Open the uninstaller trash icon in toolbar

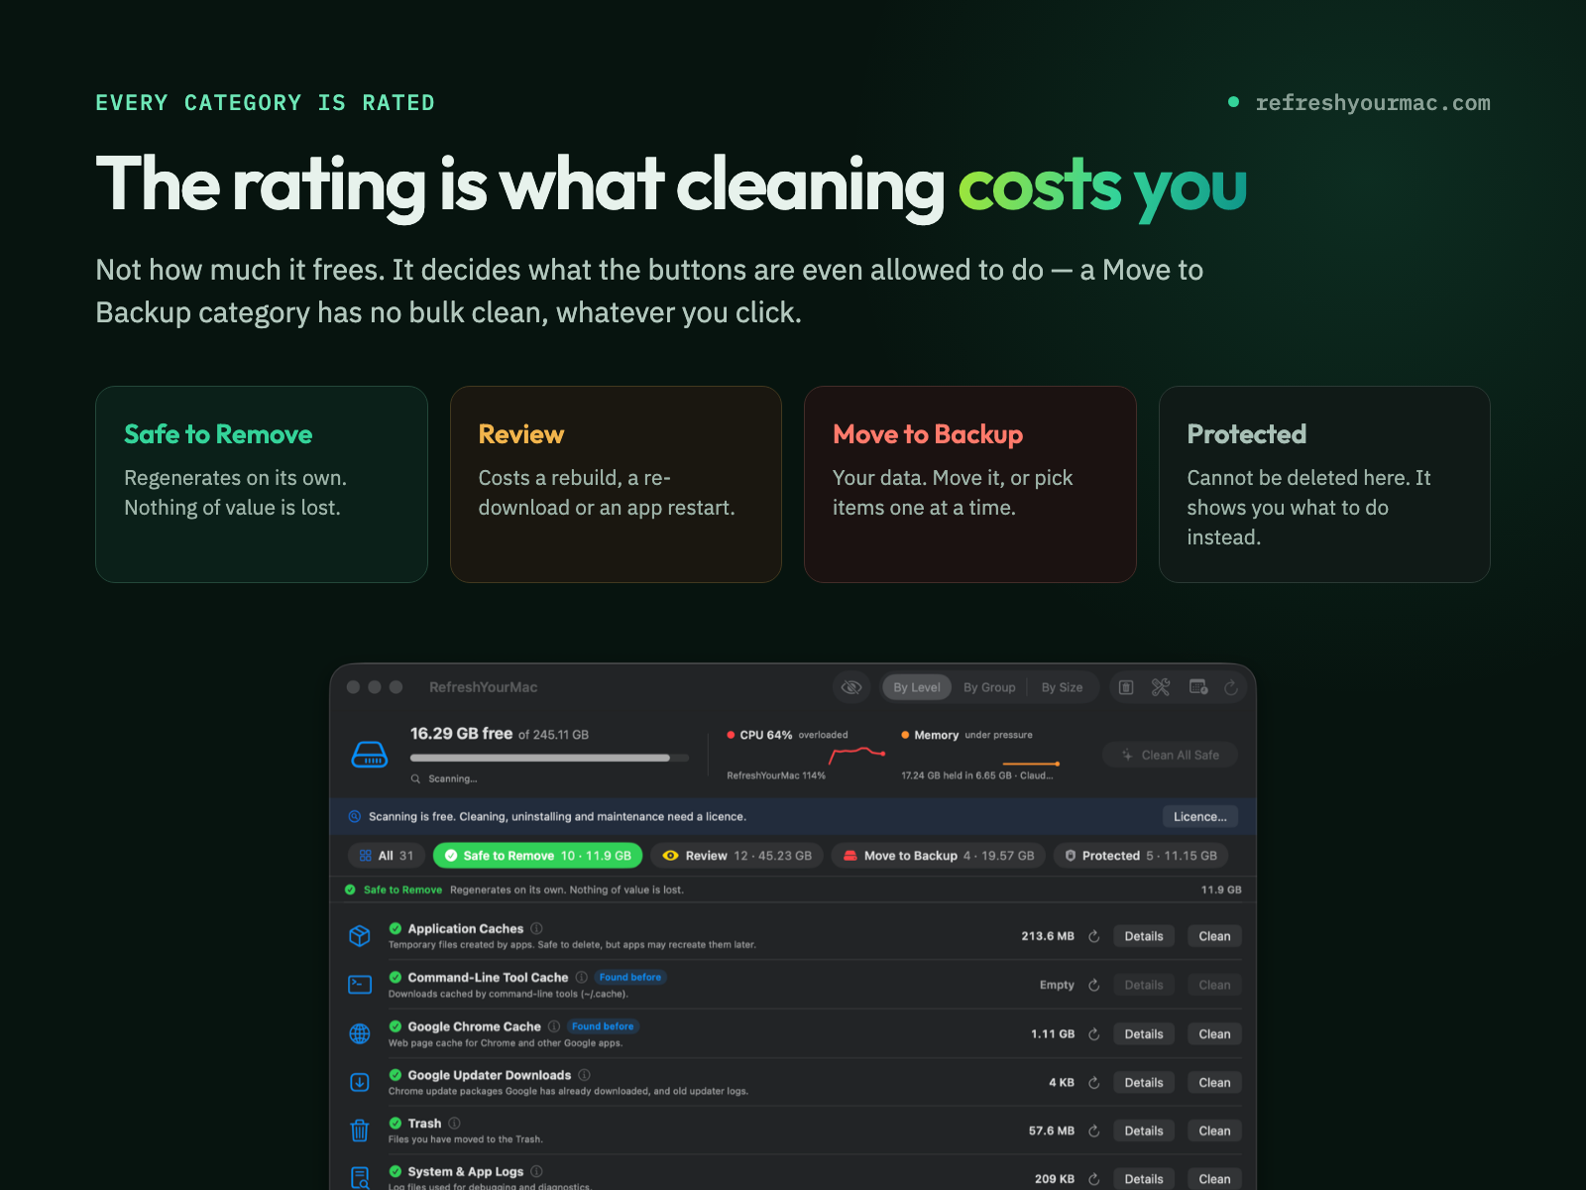tap(1126, 687)
